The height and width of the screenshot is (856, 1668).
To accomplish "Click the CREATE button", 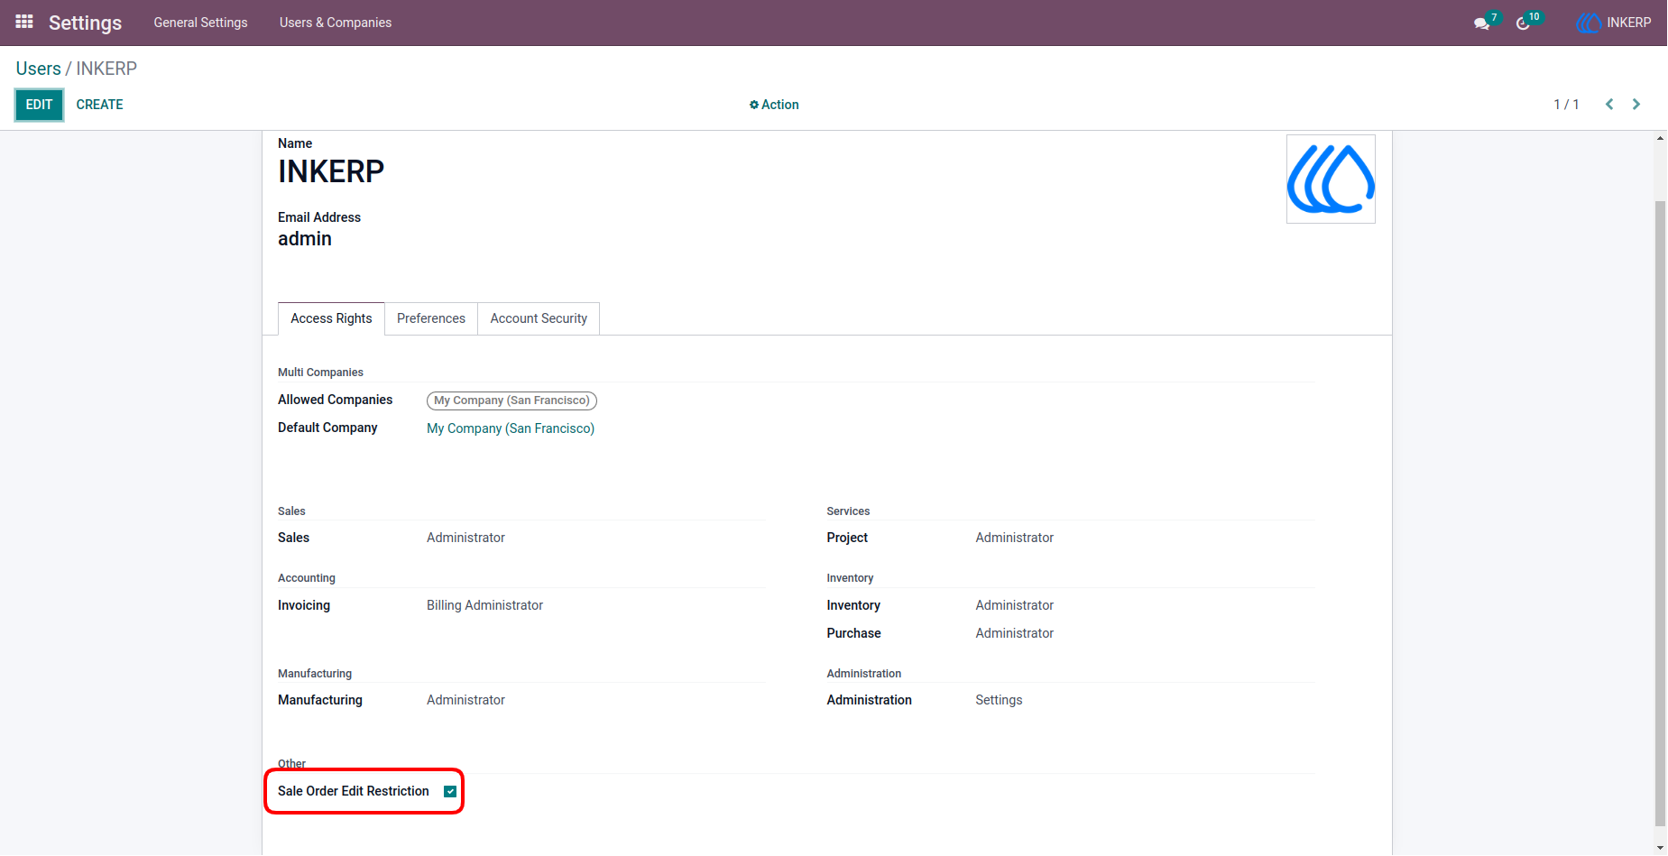I will click(99, 105).
